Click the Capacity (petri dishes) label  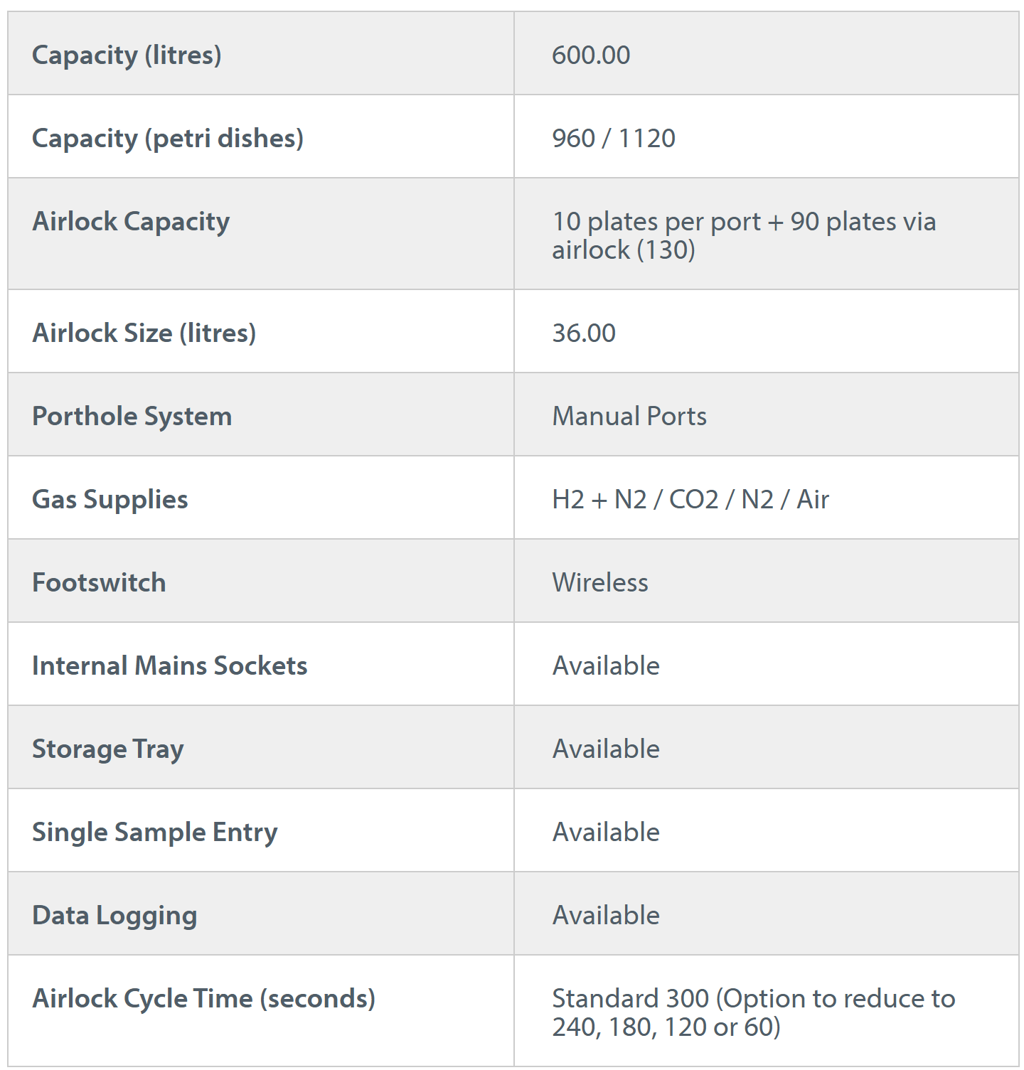point(168,139)
